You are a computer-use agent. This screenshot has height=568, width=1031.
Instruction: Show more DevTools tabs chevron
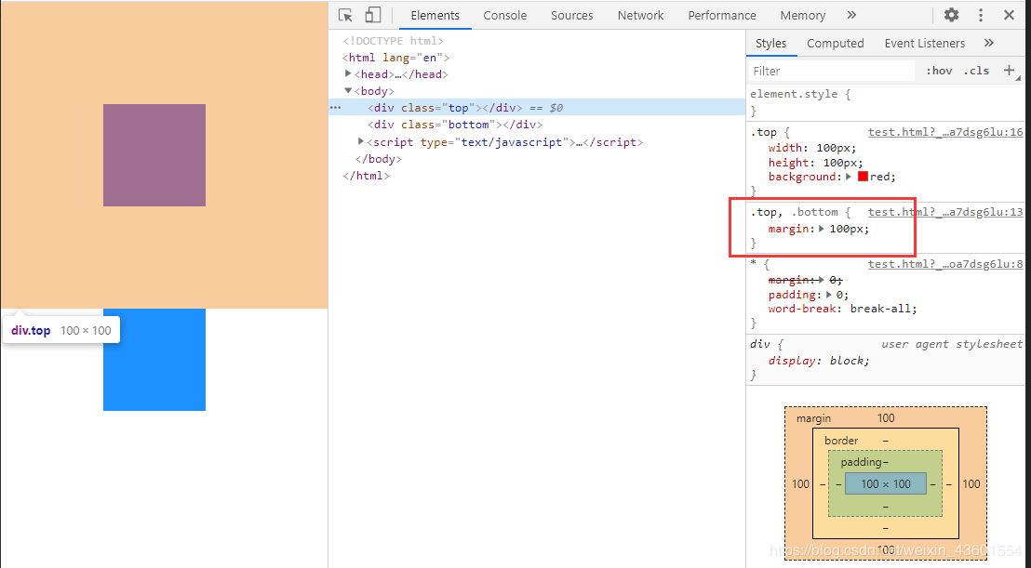(851, 15)
